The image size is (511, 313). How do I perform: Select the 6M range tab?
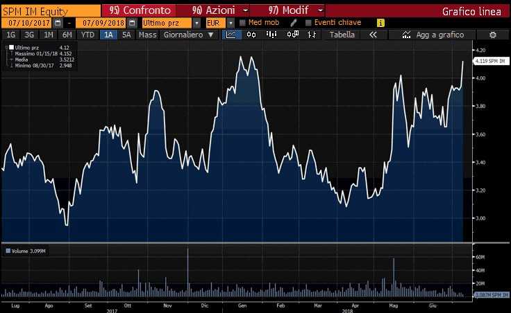[x=67, y=35]
